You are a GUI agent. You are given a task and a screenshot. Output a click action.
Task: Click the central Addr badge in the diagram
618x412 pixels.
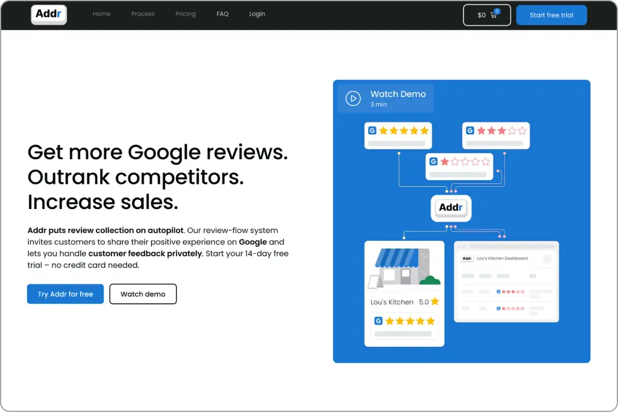(451, 208)
